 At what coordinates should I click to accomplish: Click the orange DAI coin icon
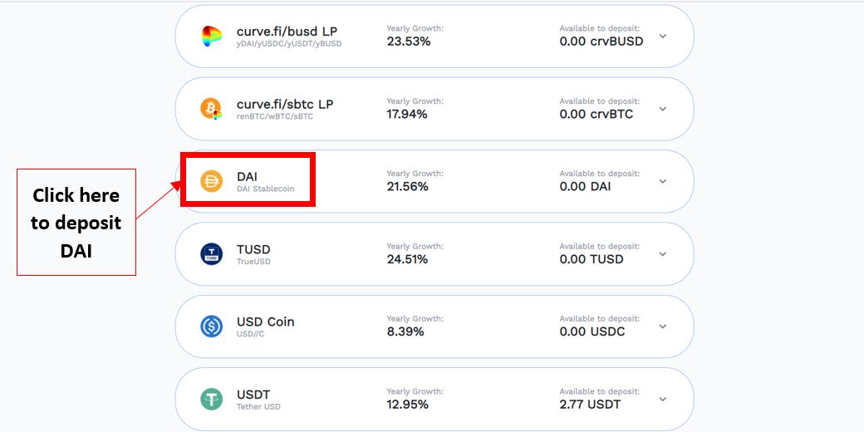(x=211, y=181)
